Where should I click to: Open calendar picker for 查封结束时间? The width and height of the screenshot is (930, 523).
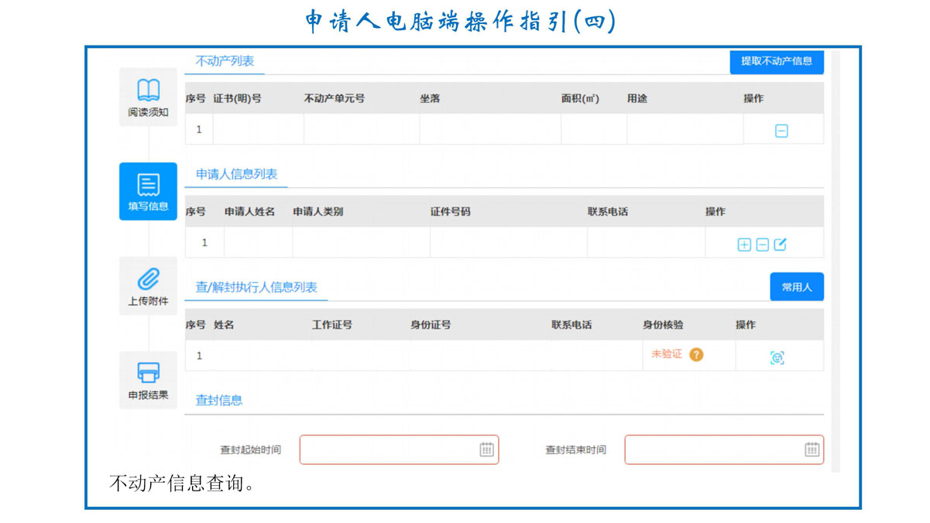click(812, 450)
